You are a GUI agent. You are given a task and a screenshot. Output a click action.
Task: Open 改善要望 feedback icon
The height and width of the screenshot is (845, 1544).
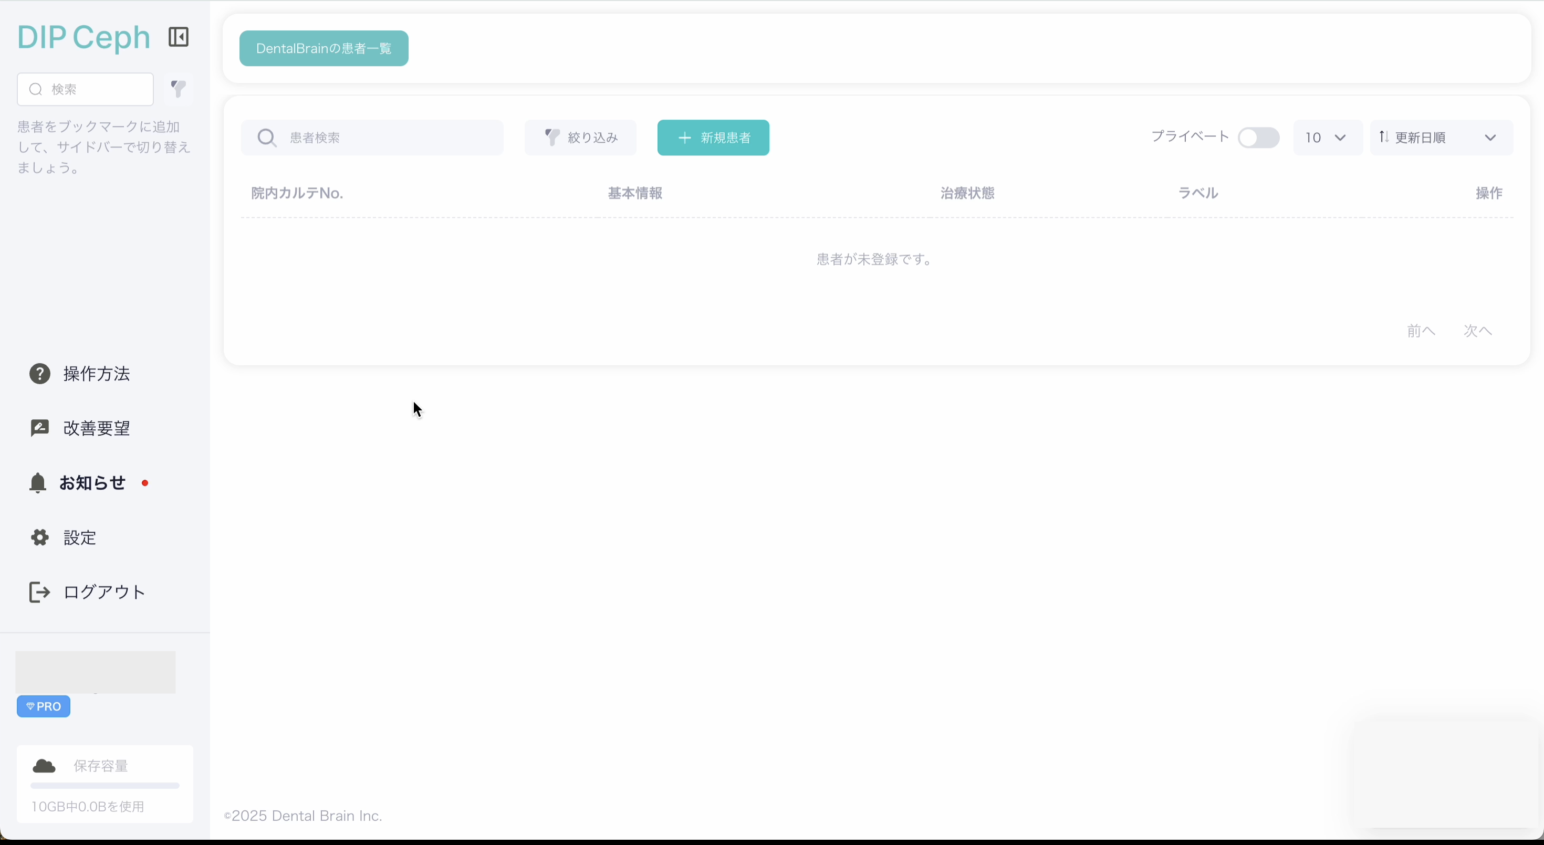pyautogui.click(x=39, y=428)
